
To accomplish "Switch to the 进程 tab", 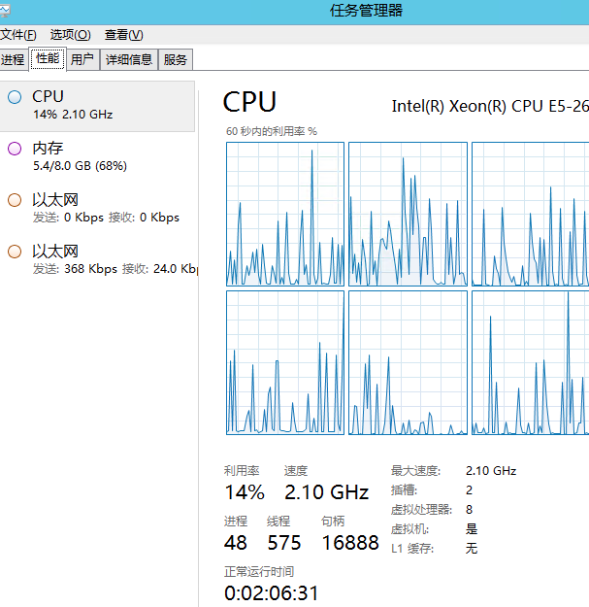I will (x=13, y=59).
